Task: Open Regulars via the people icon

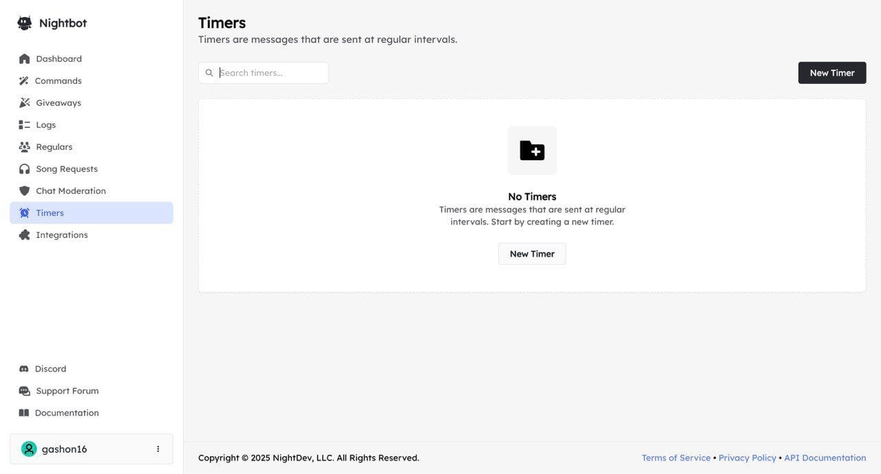Action: (25, 147)
